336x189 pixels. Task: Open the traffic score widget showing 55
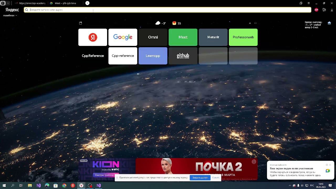point(177,23)
